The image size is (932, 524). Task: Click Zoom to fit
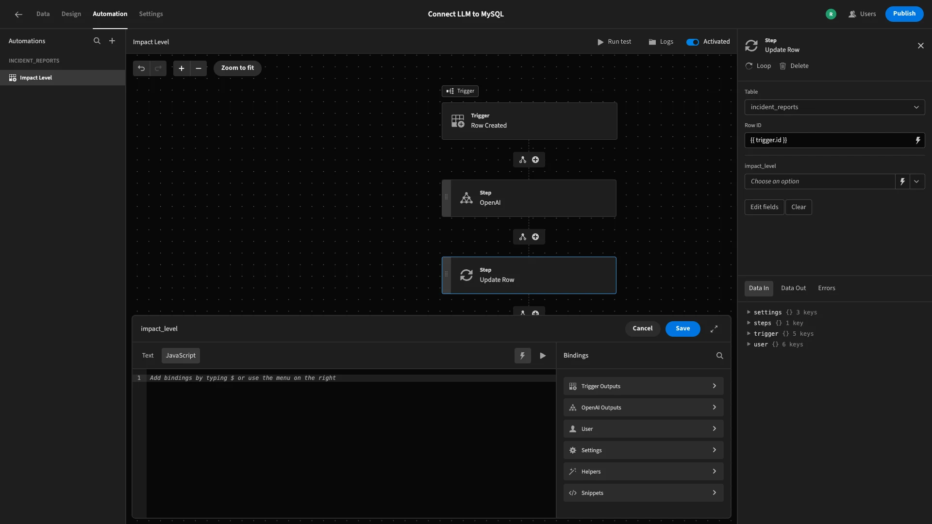click(237, 68)
